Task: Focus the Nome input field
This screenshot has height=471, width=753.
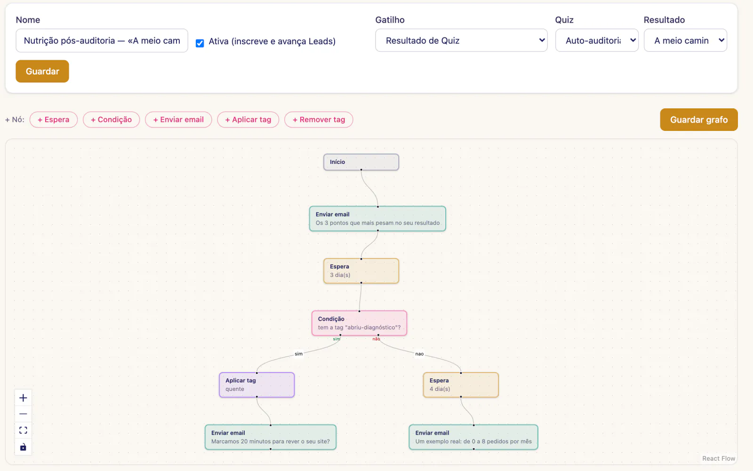Action: coord(102,41)
